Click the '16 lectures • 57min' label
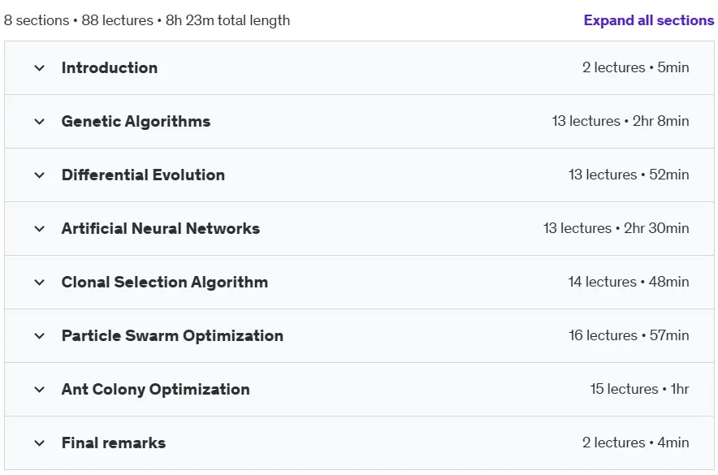Viewport: 718px width, 475px height. click(x=629, y=335)
